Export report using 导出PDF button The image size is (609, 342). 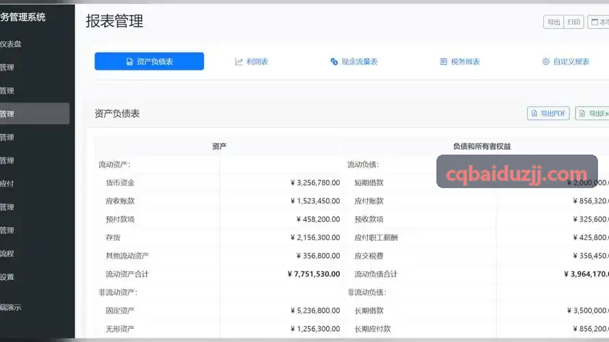point(549,114)
